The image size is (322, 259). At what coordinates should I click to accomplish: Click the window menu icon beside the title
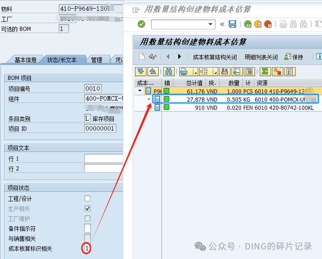(x=136, y=10)
